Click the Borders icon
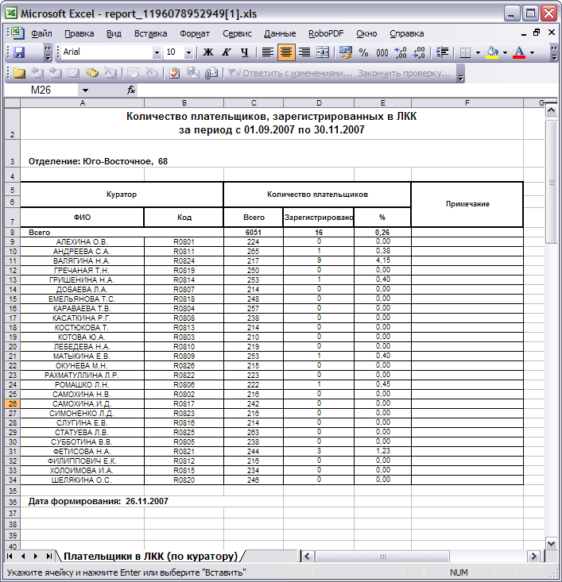Screen dimensions: 562x582 click(x=465, y=52)
